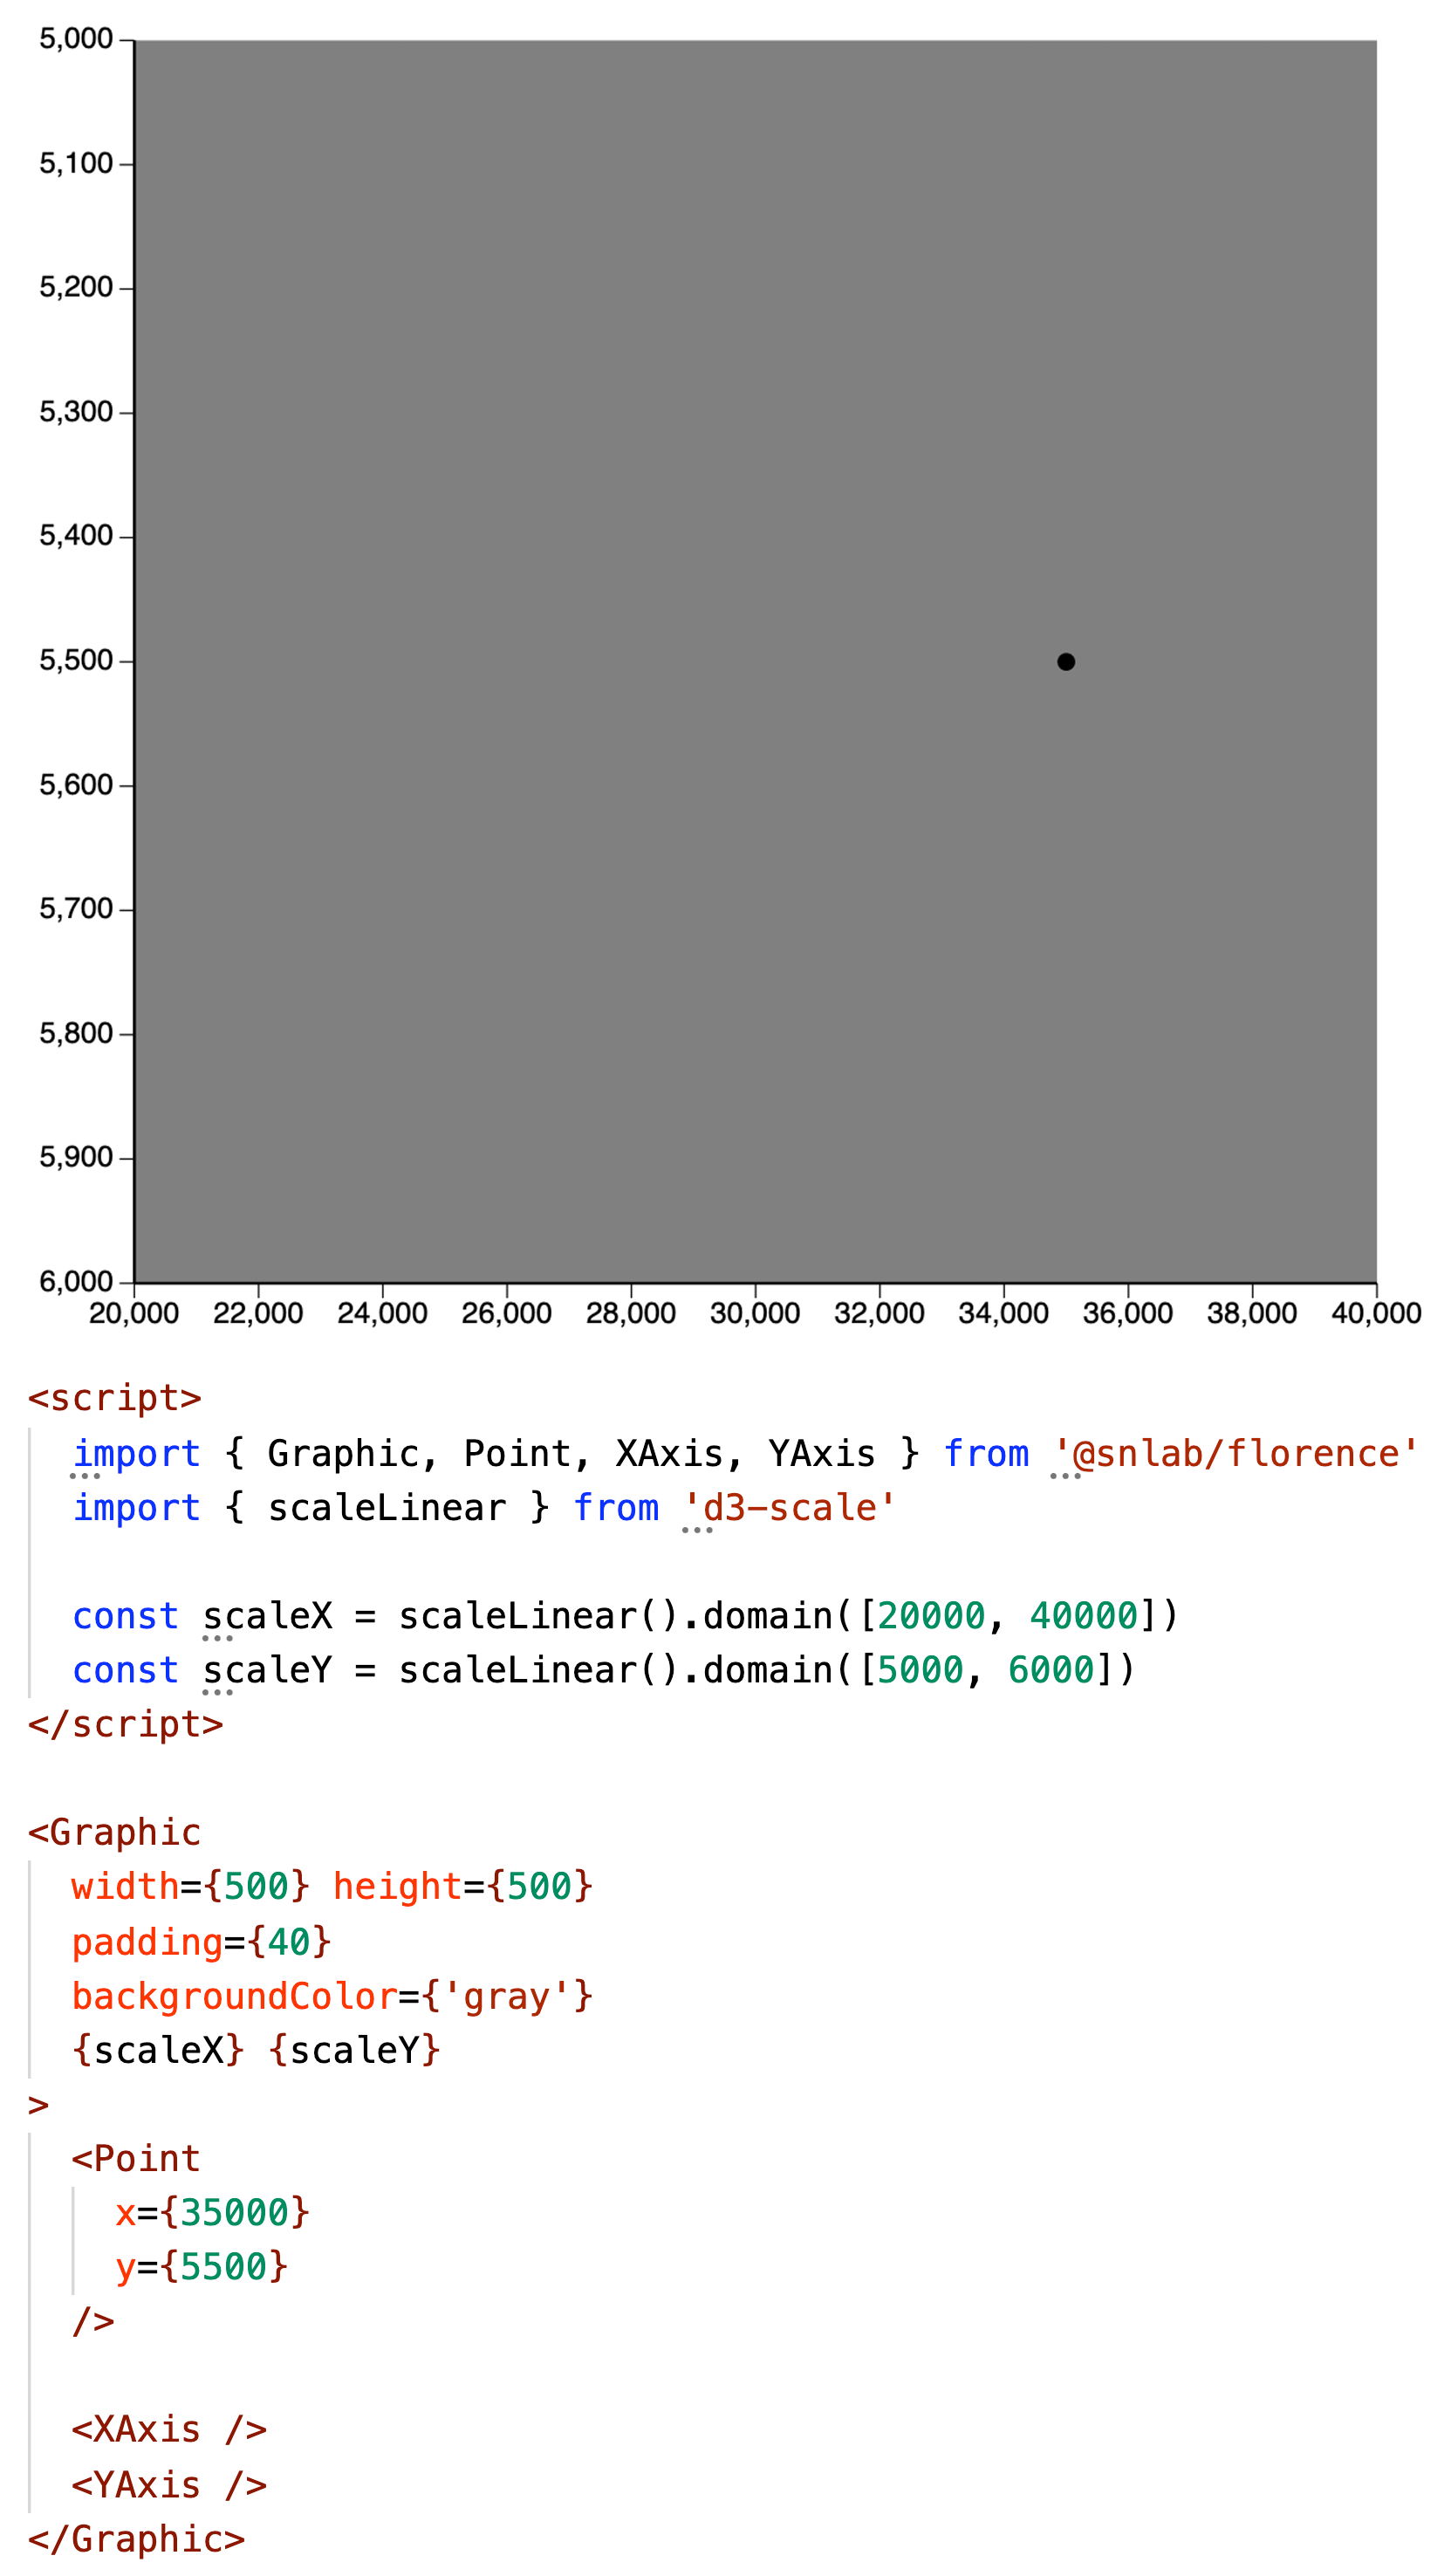The height and width of the screenshot is (2576, 1451).
Task: Select the 5,000 y-axis tick label
Action: tap(76, 39)
